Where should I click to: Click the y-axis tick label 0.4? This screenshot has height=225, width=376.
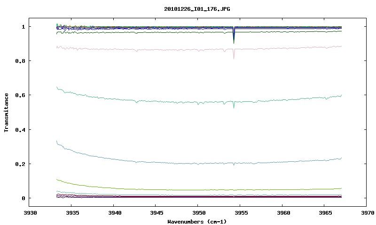coord(20,129)
